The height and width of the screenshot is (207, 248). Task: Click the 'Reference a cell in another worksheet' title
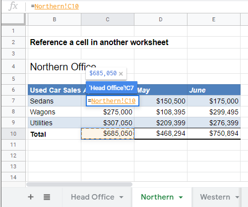click(x=99, y=43)
